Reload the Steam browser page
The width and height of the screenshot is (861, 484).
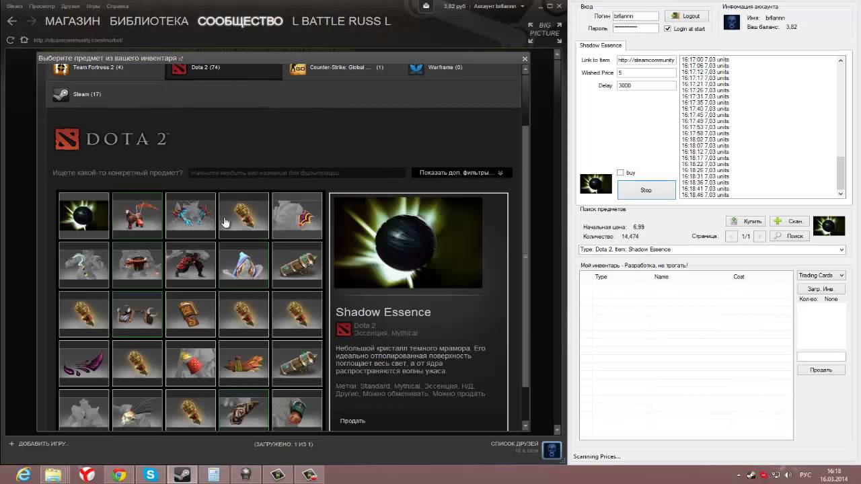click(10, 40)
